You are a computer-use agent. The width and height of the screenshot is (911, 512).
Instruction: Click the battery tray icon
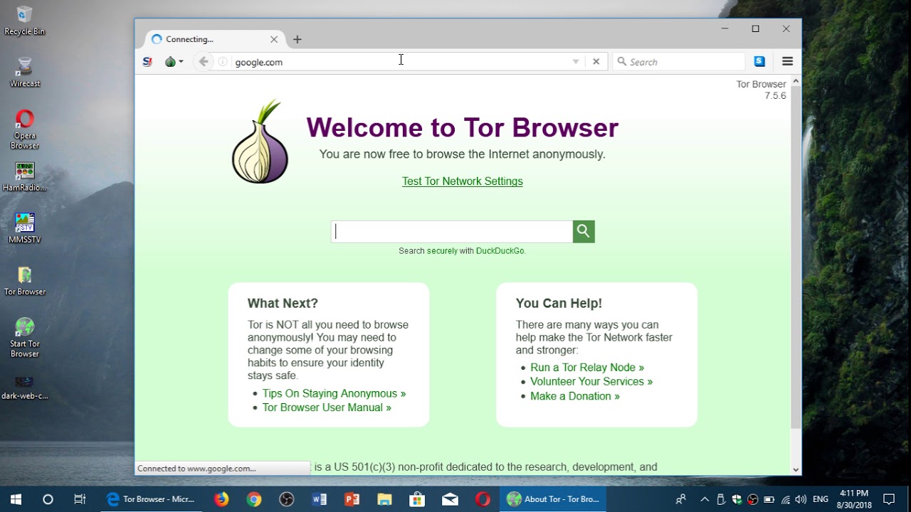(769, 499)
